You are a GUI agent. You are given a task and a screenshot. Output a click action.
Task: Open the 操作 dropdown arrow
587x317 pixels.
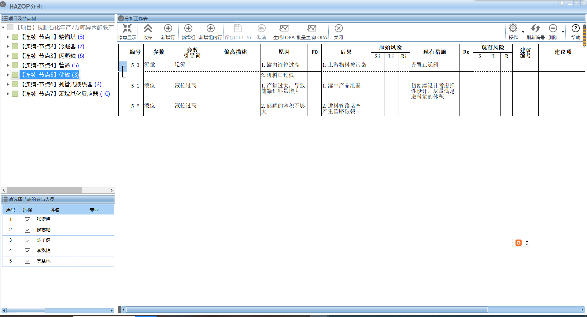tap(523, 32)
